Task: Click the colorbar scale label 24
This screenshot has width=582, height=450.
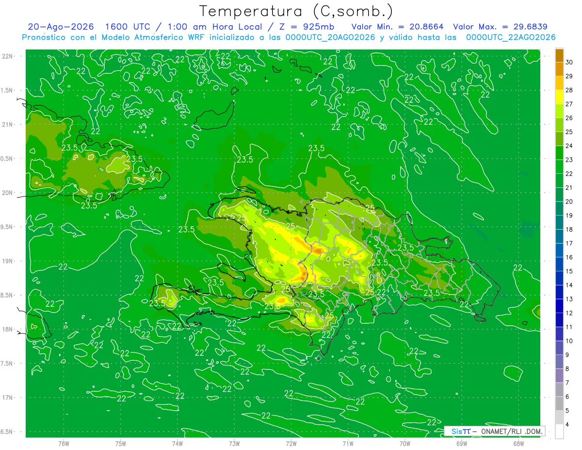Action: click(569, 146)
